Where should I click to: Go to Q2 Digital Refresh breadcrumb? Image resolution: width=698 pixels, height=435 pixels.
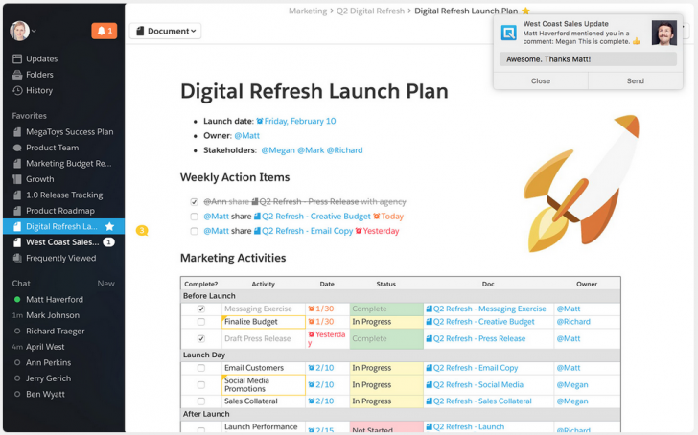370,11
